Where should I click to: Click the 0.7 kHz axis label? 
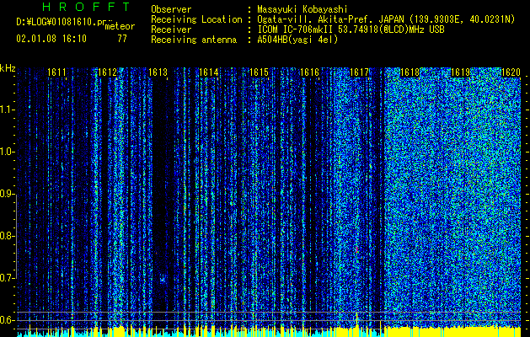(7, 278)
